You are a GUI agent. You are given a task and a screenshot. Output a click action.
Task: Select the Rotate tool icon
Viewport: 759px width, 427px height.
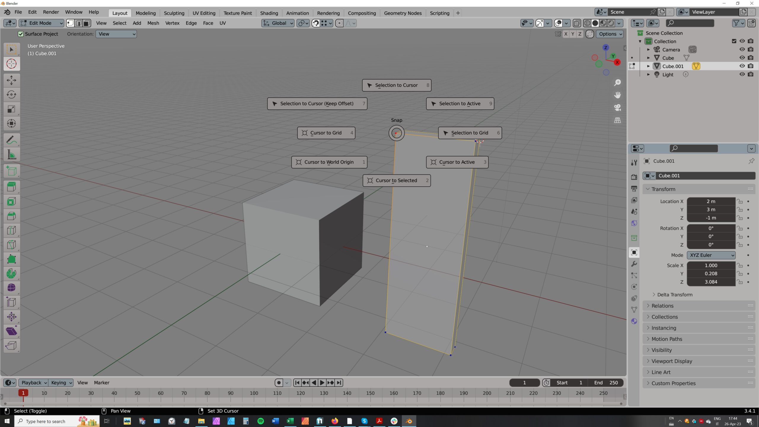click(x=11, y=95)
